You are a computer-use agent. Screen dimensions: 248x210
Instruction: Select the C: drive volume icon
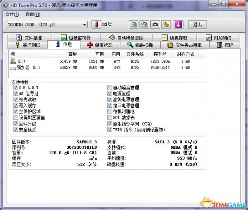click(x=14, y=61)
